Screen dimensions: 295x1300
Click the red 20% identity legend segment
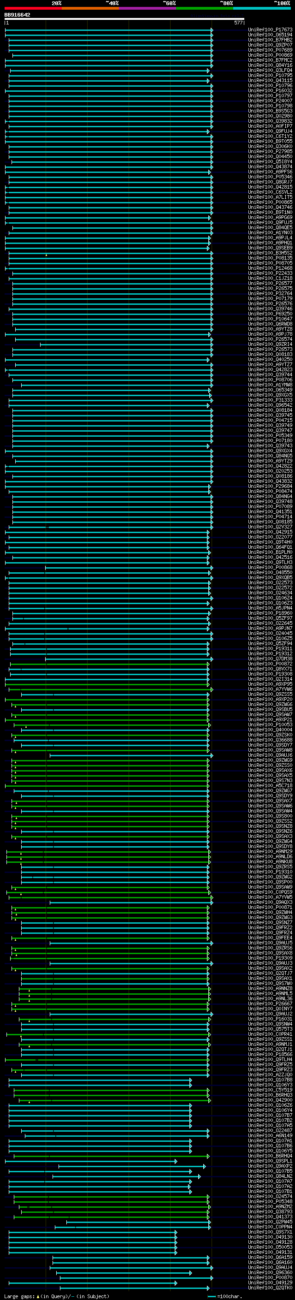point(33,8)
